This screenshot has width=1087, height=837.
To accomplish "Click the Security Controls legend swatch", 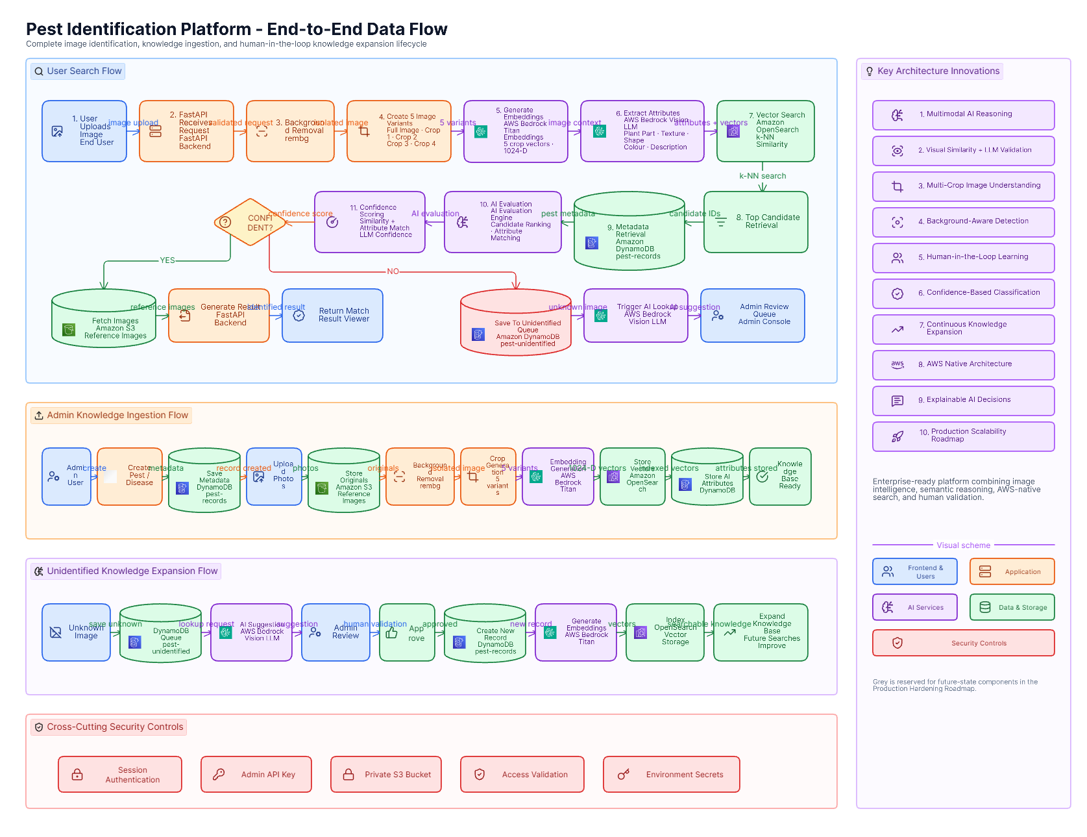I will [x=964, y=643].
